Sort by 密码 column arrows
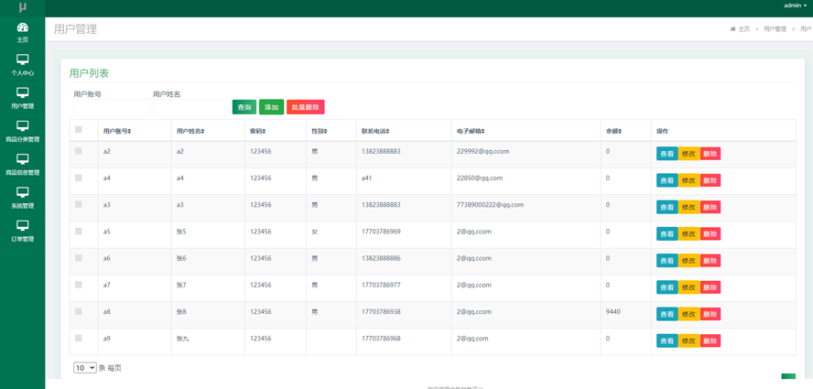This screenshot has height=389, width=813. (265, 131)
